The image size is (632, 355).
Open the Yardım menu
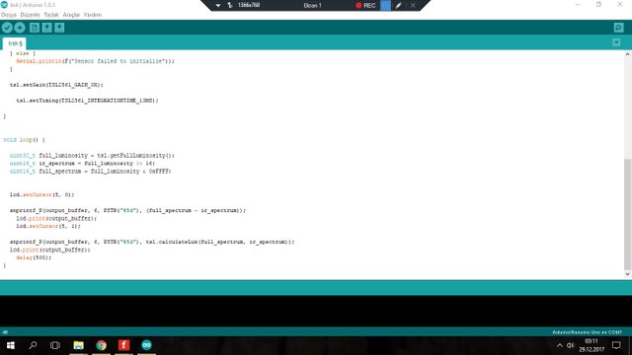tap(93, 15)
